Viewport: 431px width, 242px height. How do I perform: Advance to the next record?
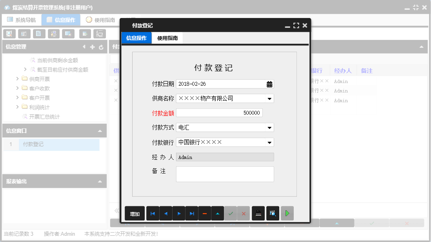(178, 213)
